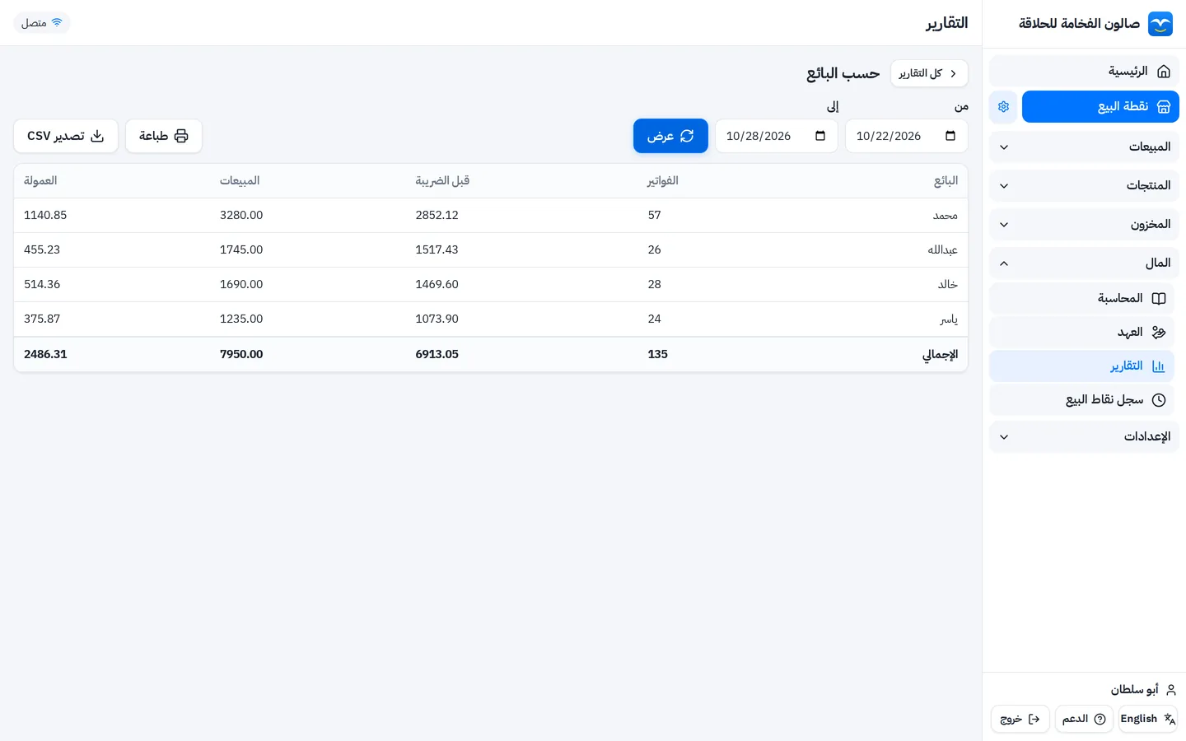This screenshot has width=1186, height=741.
Task: Go to الرئيسية home page
Action: (1084, 72)
